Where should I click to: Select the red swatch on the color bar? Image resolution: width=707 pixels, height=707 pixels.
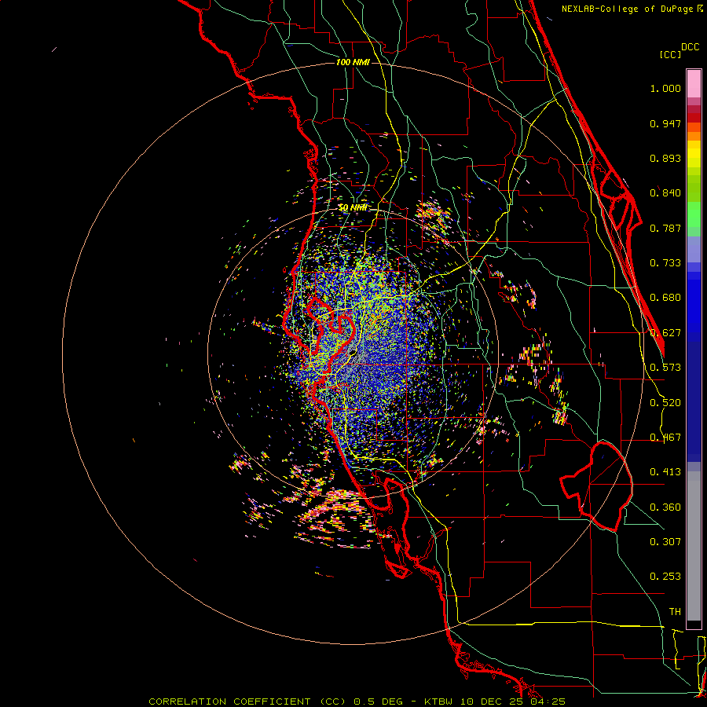tap(694, 118)
